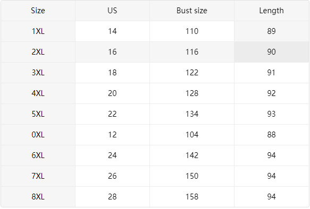Select the Bust size header cell
The width and height of the screenshot is (310, 209).
(x=192, y=11)
